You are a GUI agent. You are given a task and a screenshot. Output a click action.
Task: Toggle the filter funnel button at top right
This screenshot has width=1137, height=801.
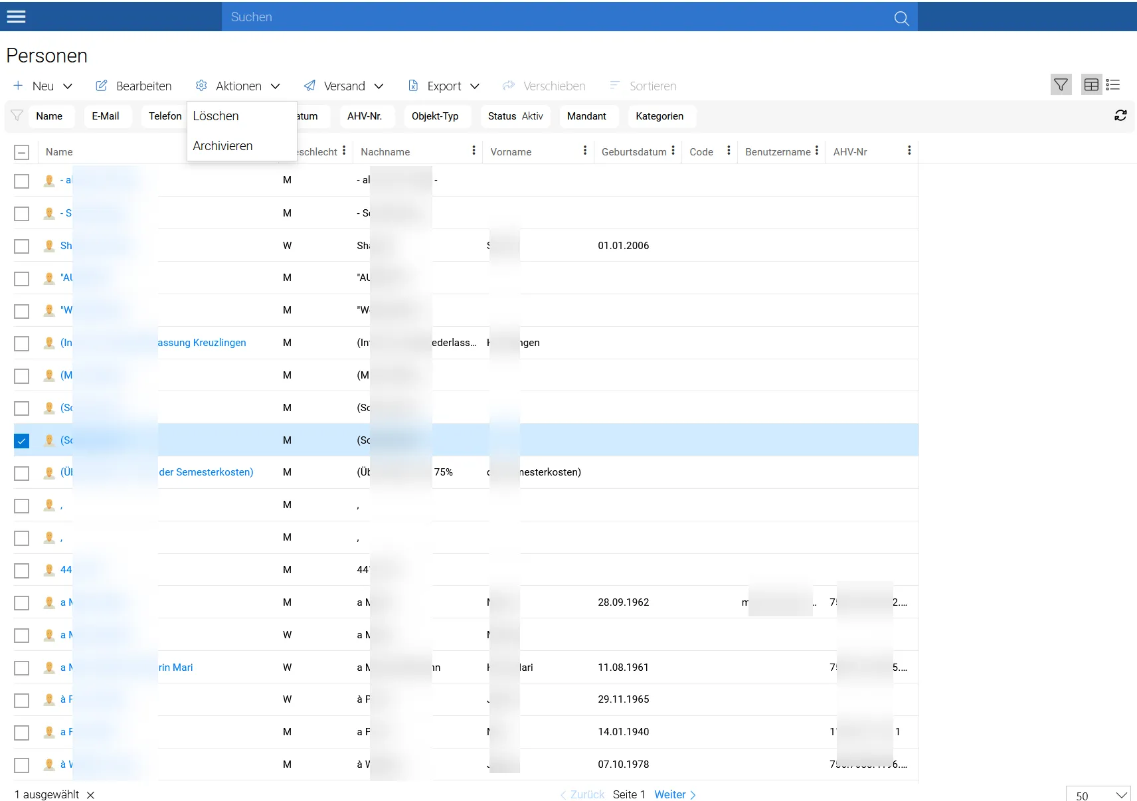point(1061,85)
